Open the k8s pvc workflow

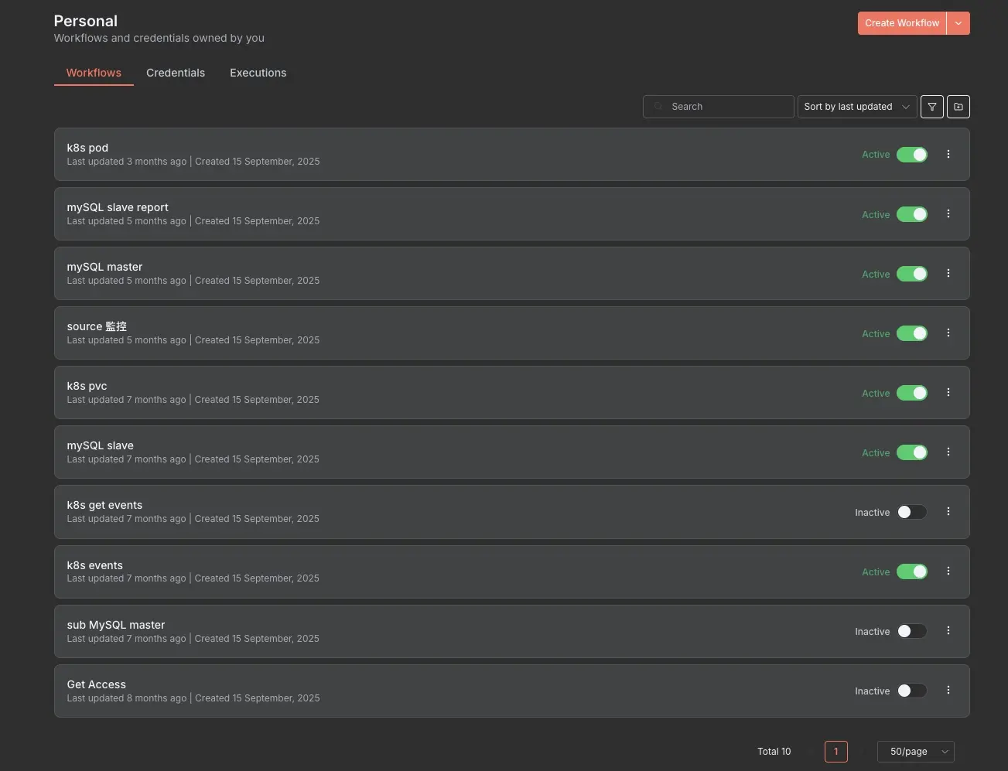pyautogui.click(x=87, y=386)
